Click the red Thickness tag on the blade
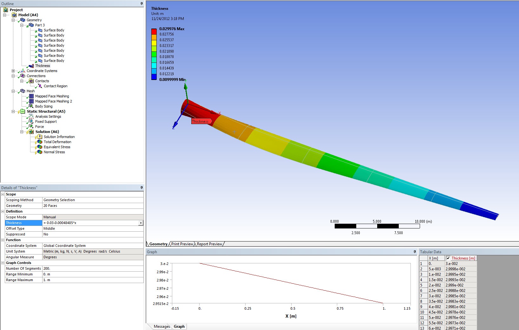 (201, 121)
